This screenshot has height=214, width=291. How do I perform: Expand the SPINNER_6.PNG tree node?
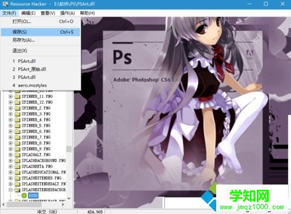[x=11, y=131]
